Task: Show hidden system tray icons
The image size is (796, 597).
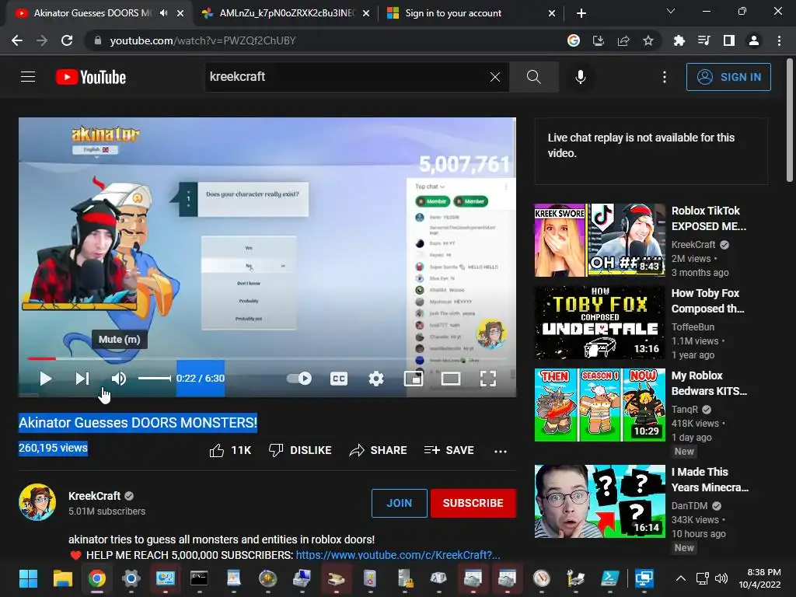Action: pyautogui.click(x=681, y=578)
